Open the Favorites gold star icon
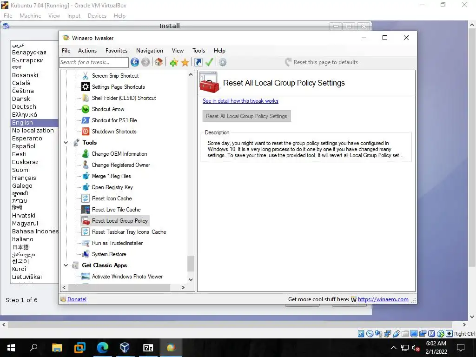 pos(185,62)
